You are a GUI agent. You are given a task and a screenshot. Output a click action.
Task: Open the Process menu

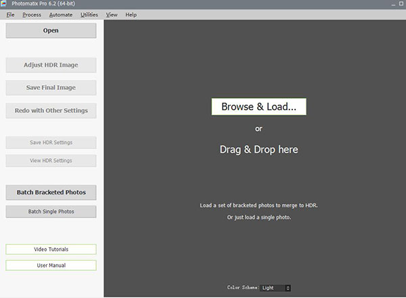[x=32, y=15]
